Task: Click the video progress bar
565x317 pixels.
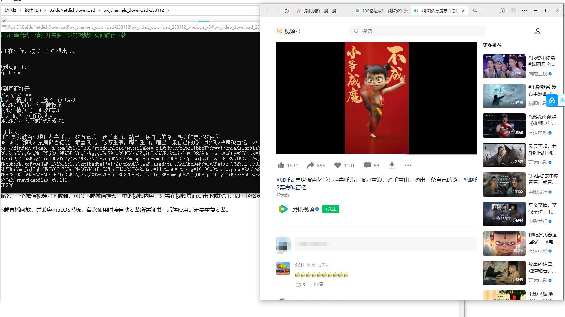Action: pos(377,155)
